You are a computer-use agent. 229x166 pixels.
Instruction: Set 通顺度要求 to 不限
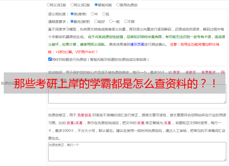126,21
